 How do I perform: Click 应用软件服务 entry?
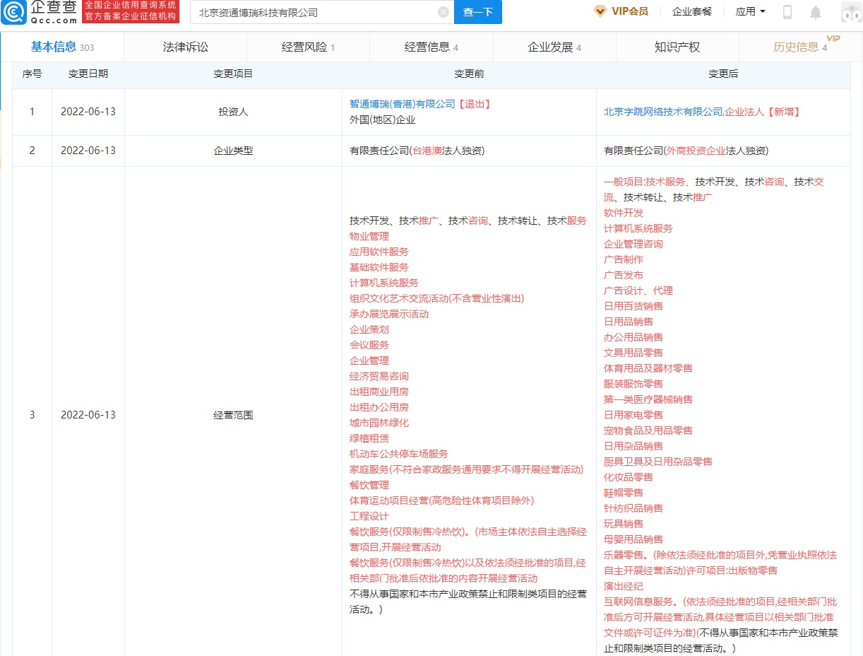coord(379,252)
